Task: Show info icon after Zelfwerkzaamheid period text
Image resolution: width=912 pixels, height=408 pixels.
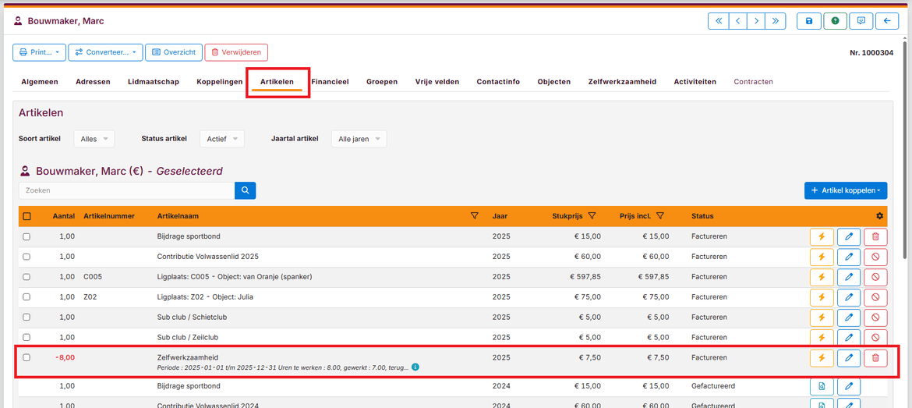Action: [415, 367]
